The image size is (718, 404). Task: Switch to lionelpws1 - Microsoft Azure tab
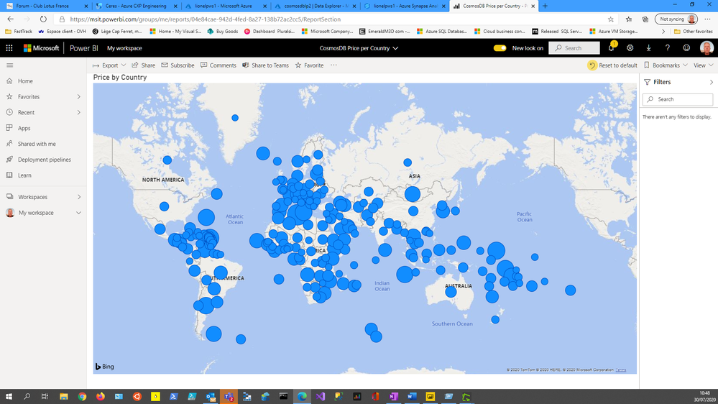click(x=223, y=6)
